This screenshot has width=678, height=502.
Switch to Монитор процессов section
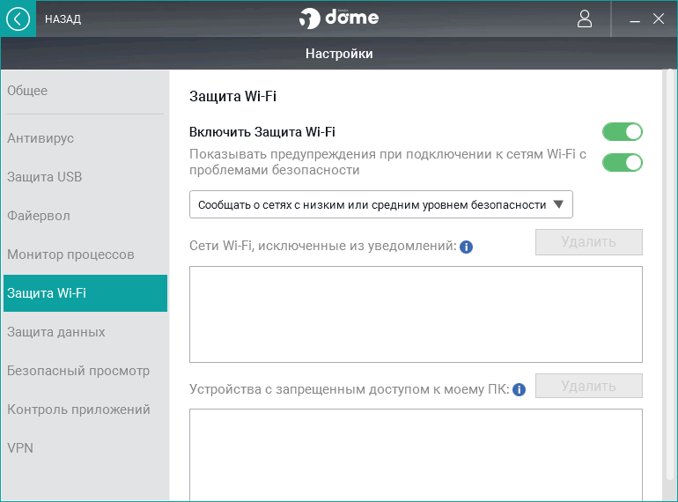point(70,255)
